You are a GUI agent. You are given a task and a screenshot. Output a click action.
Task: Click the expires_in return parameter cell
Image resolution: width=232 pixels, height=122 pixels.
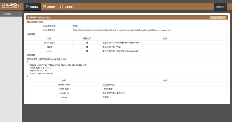coord(64,93)
